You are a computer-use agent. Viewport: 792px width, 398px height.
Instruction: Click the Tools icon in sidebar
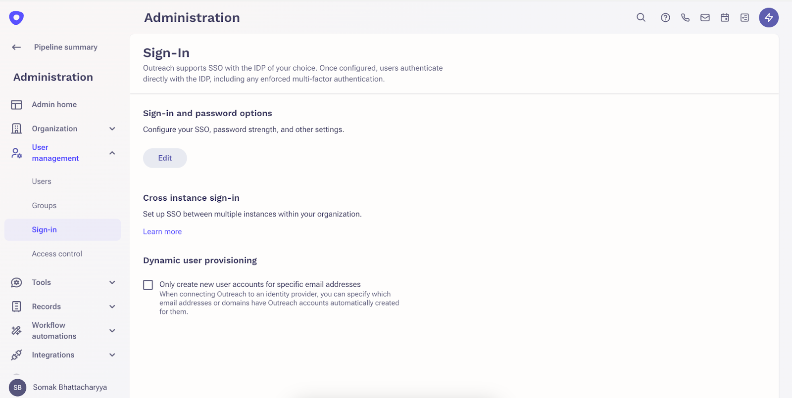click(x=16, y=282)
